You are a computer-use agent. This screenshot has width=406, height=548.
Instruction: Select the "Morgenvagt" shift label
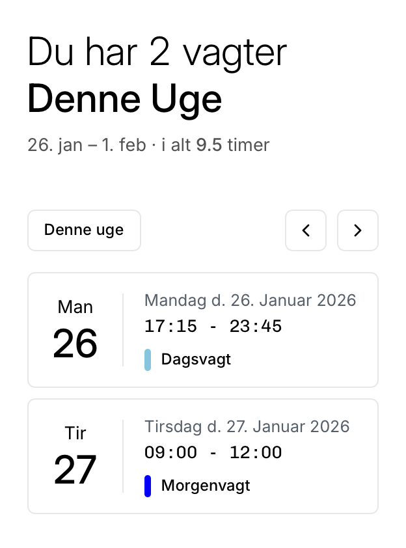click(206, 486)
